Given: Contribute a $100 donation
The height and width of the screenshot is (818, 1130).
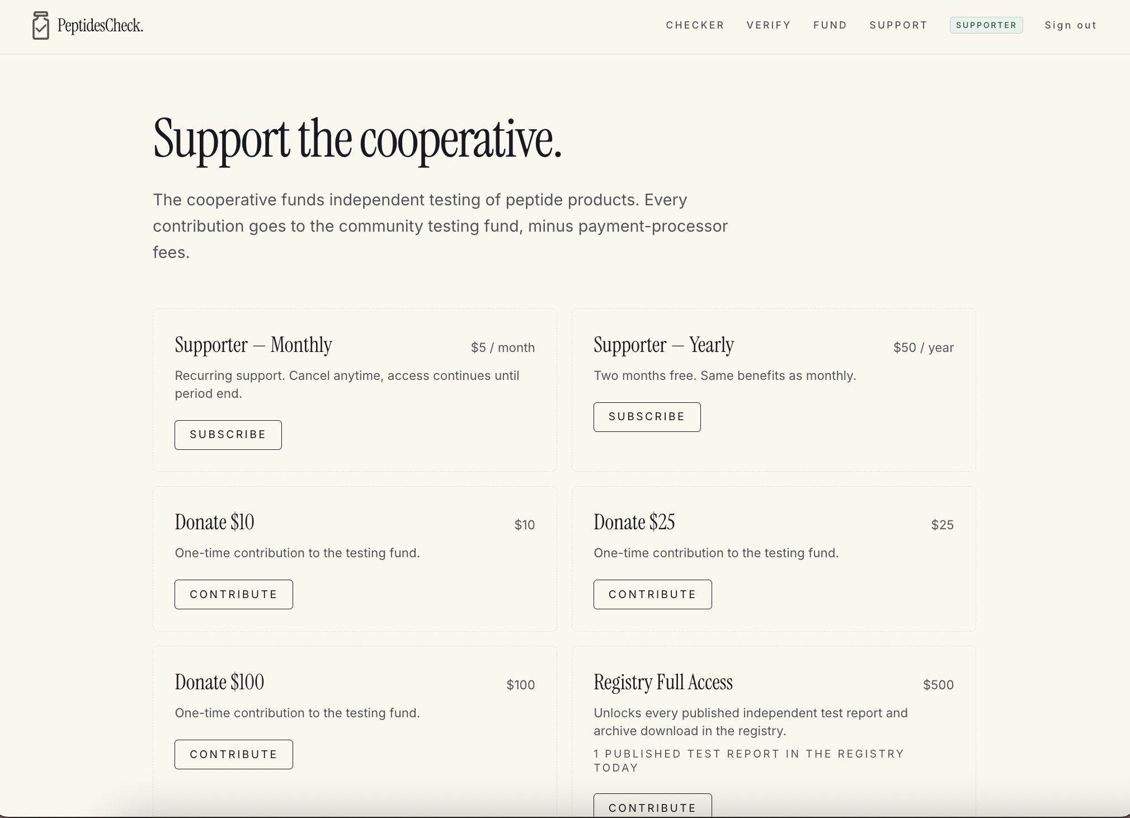Looking at the screenshot, I should [234, 754].
